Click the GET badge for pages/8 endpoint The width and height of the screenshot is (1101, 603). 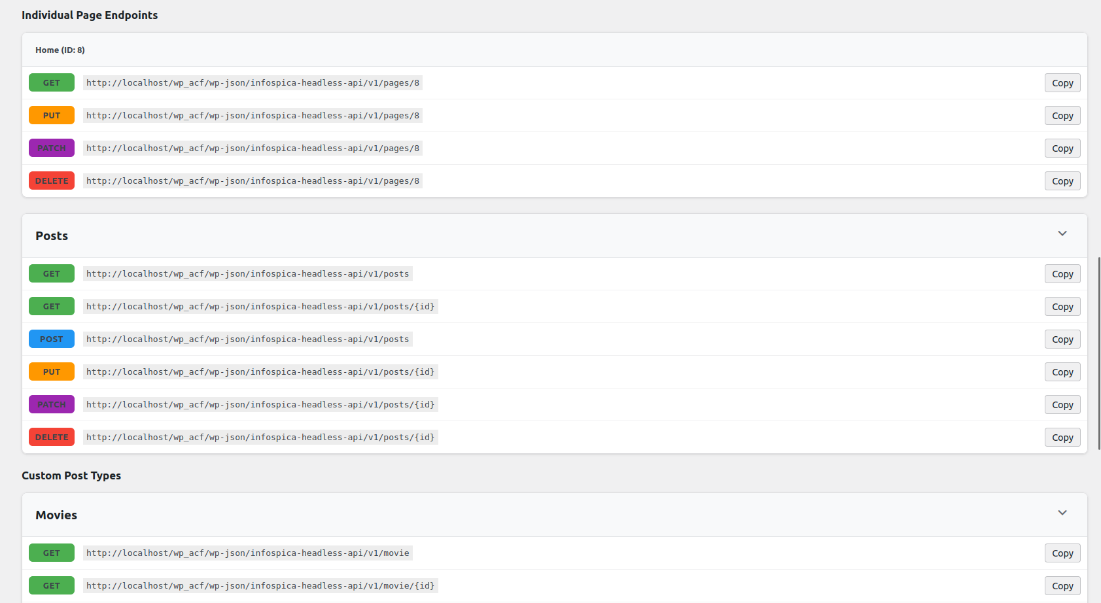(x=51, y=82)
